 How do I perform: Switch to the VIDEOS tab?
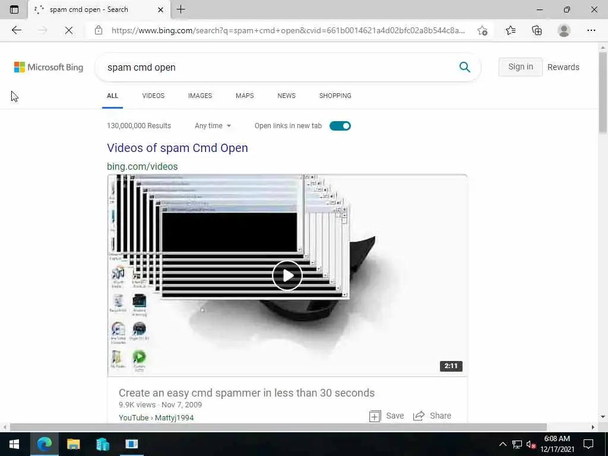[x=153, y=96]
